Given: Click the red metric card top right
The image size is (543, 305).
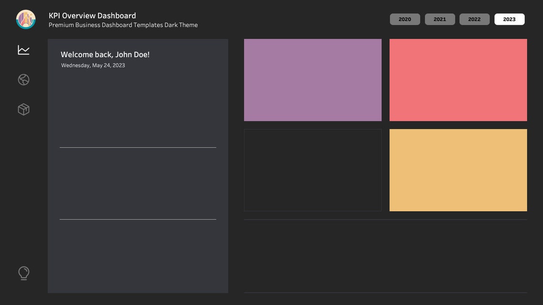Looking at the screenshot, I should 458,79.
